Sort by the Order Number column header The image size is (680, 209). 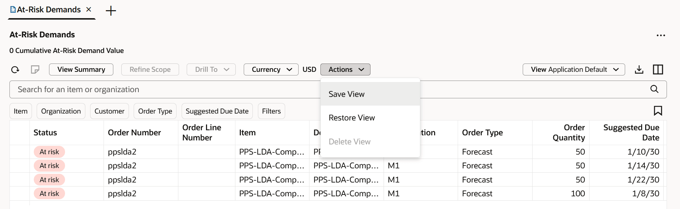[134, 133]
